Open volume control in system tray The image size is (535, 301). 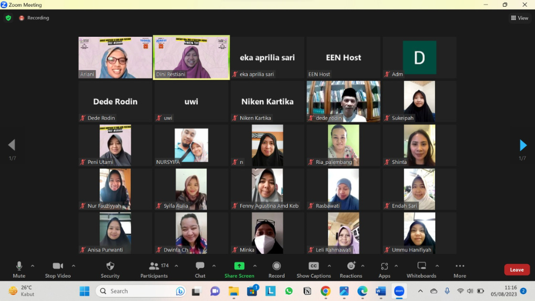470,291
